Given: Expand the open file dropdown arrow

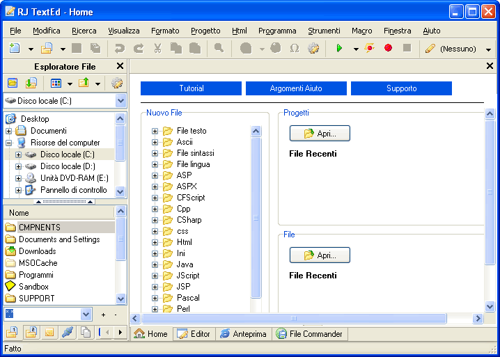Looking at the screenshot, I should click(x=63, y=49).
